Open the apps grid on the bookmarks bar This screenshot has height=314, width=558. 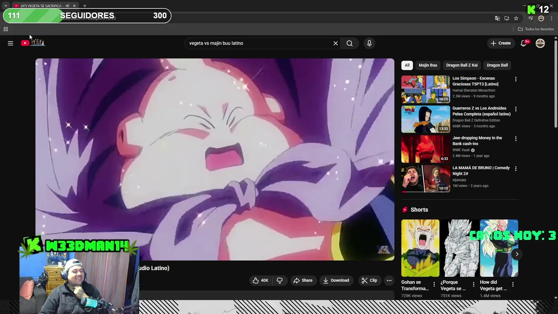pos(6,29)
